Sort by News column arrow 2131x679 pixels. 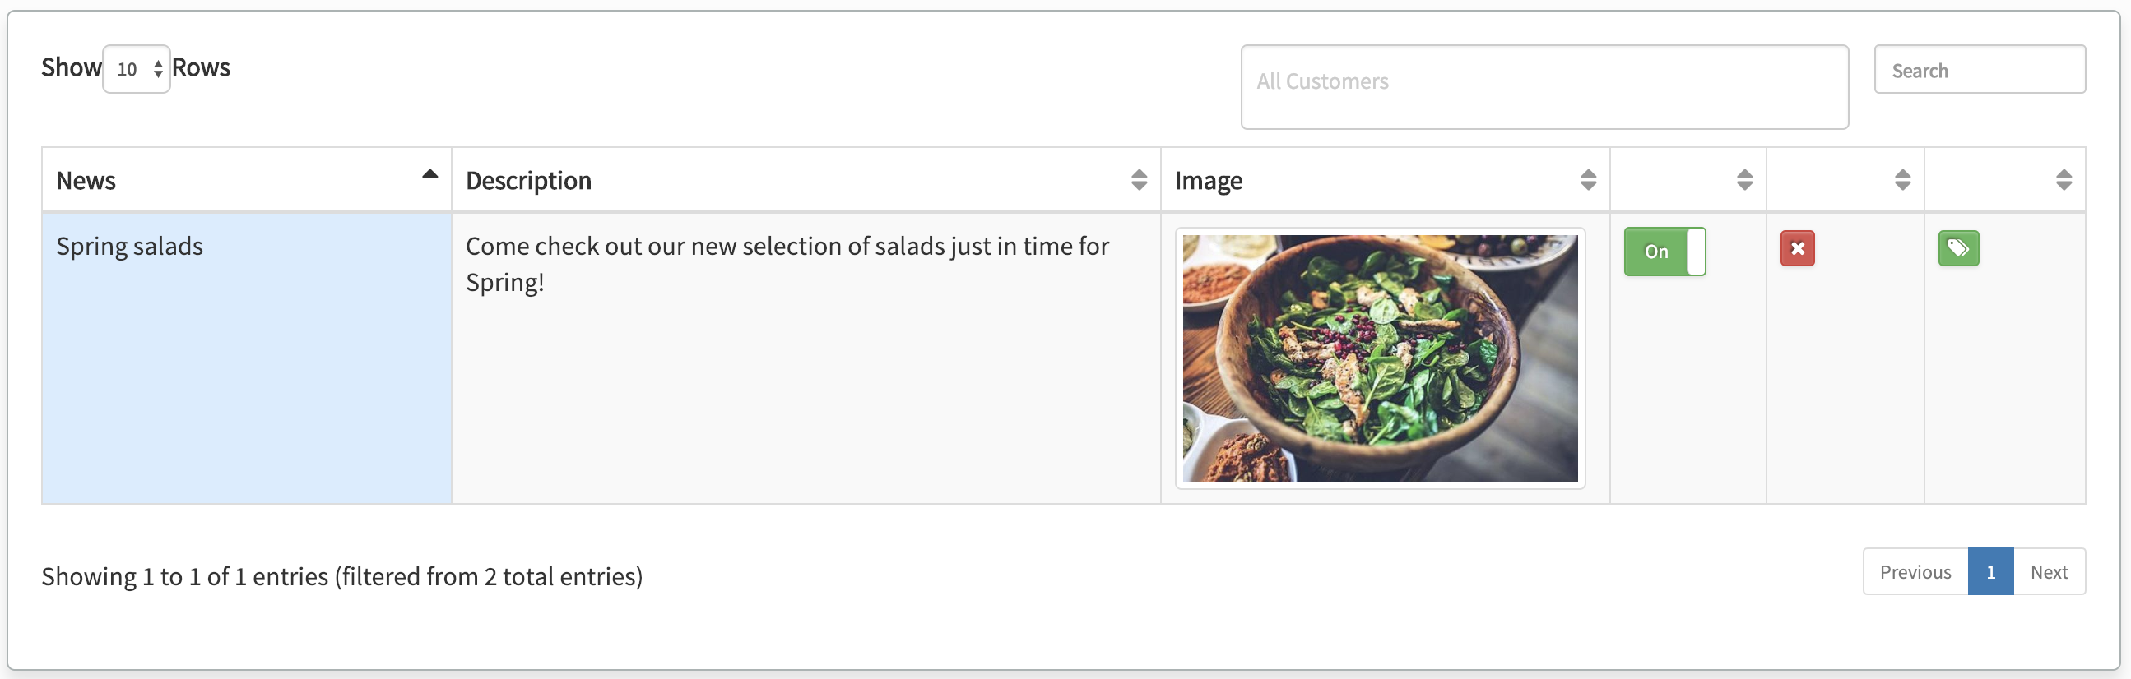429,174
